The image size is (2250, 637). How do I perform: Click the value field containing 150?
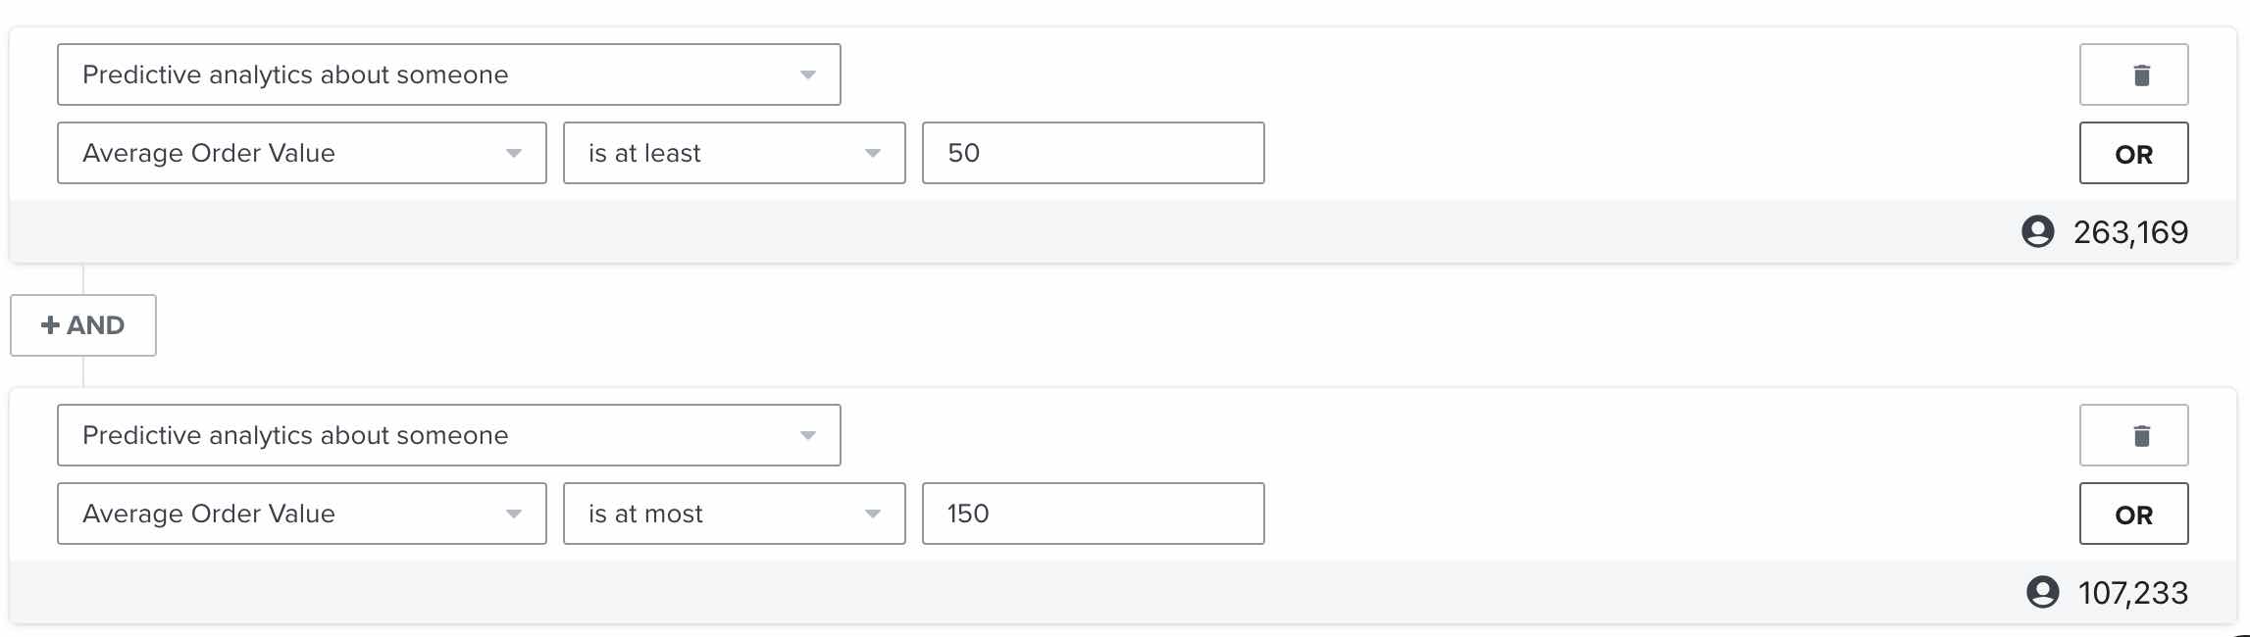coord(1094,514)
